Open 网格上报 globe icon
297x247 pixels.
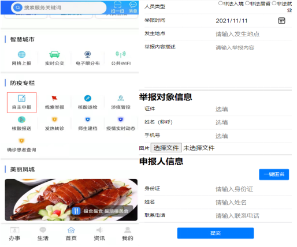click(x=21, y=58)
